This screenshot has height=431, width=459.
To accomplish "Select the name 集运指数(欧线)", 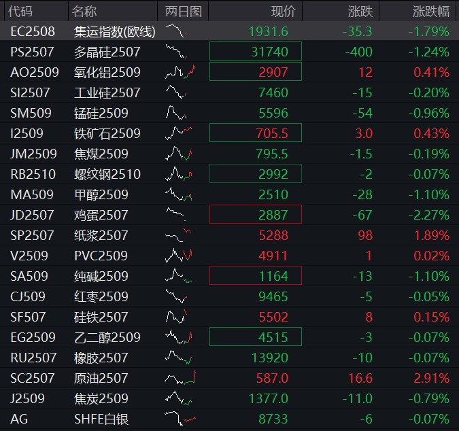I will (x=114, y=31).
